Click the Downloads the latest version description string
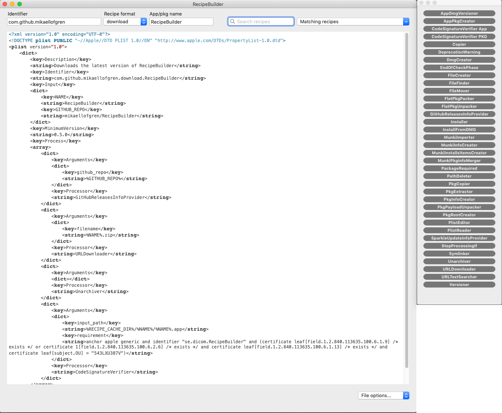Viewport: 502px width, 413px height. [116, 66]
